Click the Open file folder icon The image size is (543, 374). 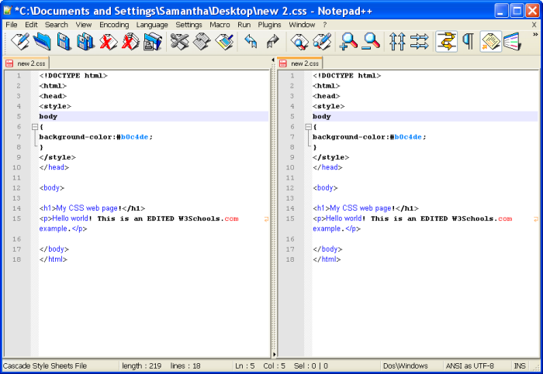pyautogui.click(x=41, y=42)
